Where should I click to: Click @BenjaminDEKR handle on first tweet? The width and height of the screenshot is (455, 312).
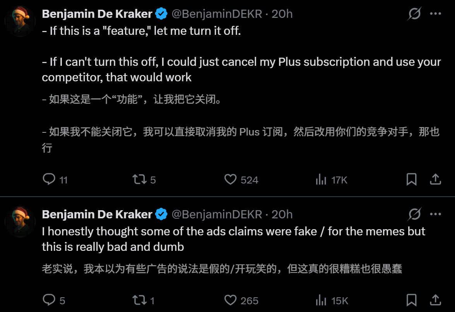tap(217, 14)
